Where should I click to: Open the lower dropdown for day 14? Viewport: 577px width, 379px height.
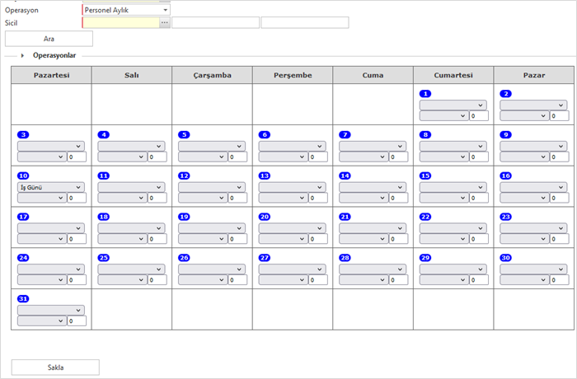[x=365, y=198]
